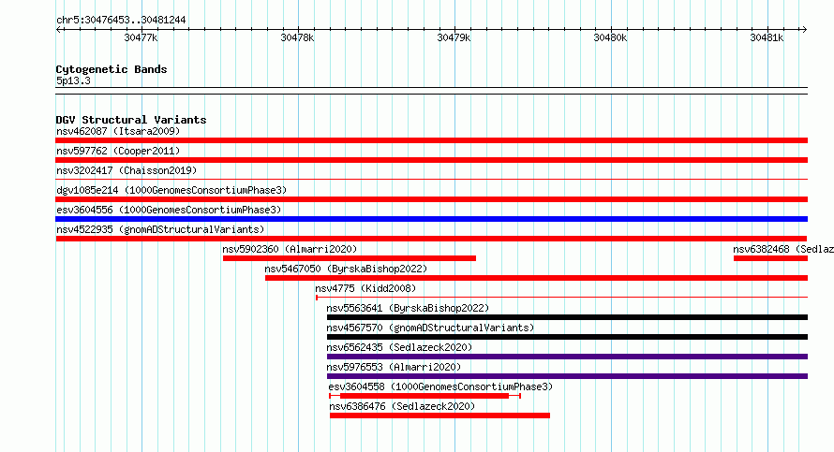Click the left arrow of the ruler
This screenshot has height=452, width=834.
tap(58, 30)
